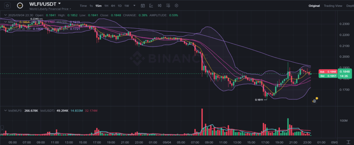Open chart settings hexagon icon
Viewport: 354px width, 145px height.
pyautogui.click(x=176, y=6)
